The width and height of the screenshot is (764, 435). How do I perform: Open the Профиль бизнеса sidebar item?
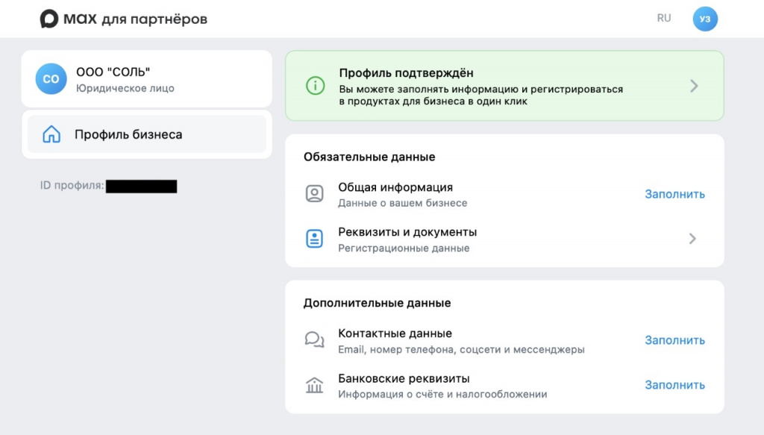click(x=119, y=134)
